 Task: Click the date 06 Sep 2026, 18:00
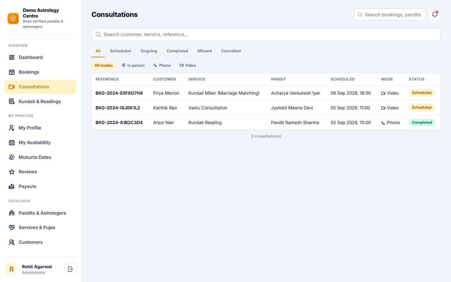click(x=351, y=93)
